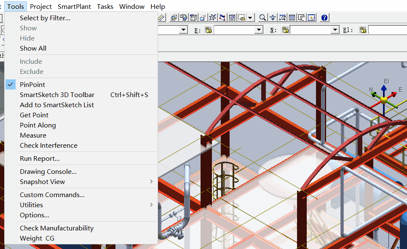This screenshot has height=249, width=407.
Task: Toggle the N coordinate lock icon
Action: click(x=285, y=30)
